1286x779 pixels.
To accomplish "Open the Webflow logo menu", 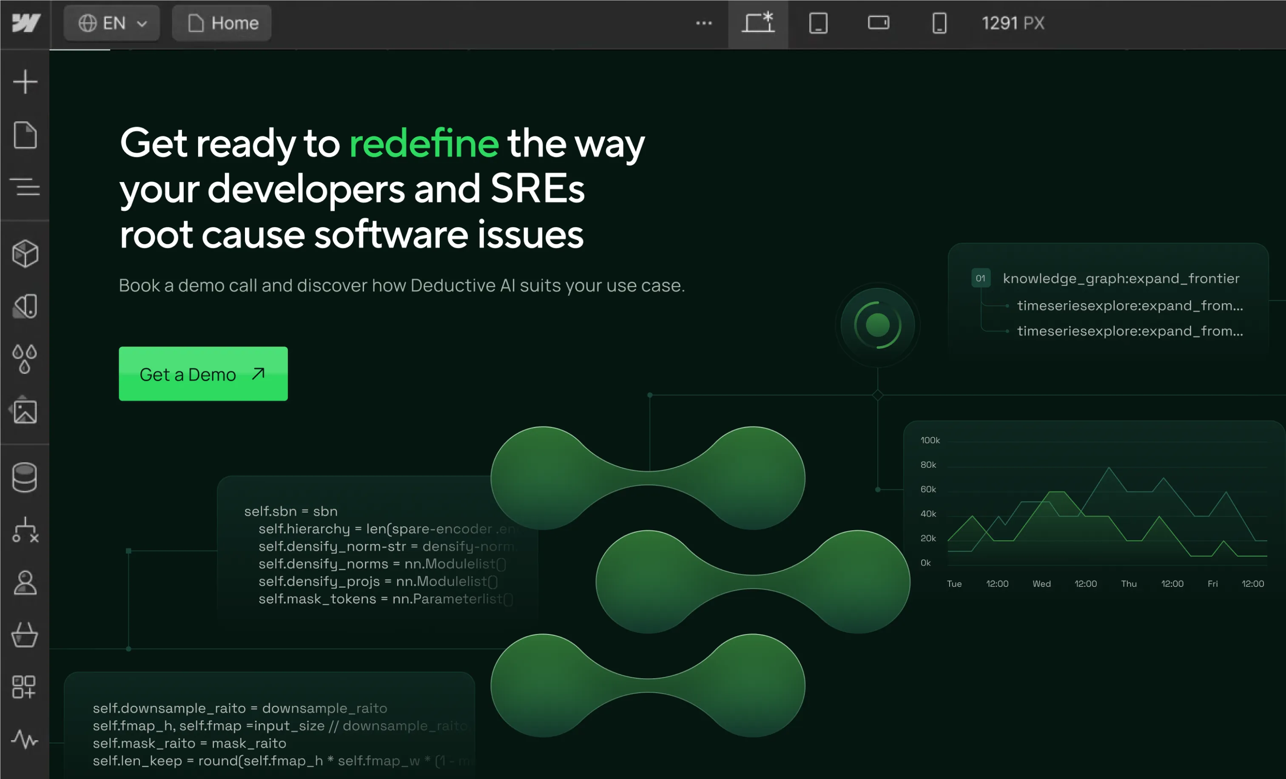I will [x=25, y=23].
